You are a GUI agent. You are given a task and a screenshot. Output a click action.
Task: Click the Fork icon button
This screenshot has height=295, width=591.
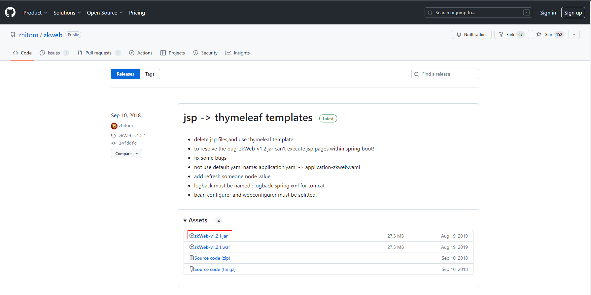(501, 34)
